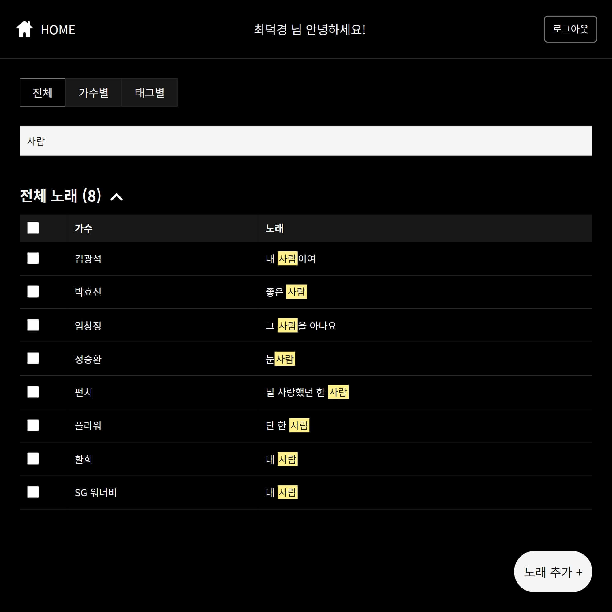Toggle the select-all checkbox in header
612x612 pixels.
pyautogui.click(x=33, y=228)
